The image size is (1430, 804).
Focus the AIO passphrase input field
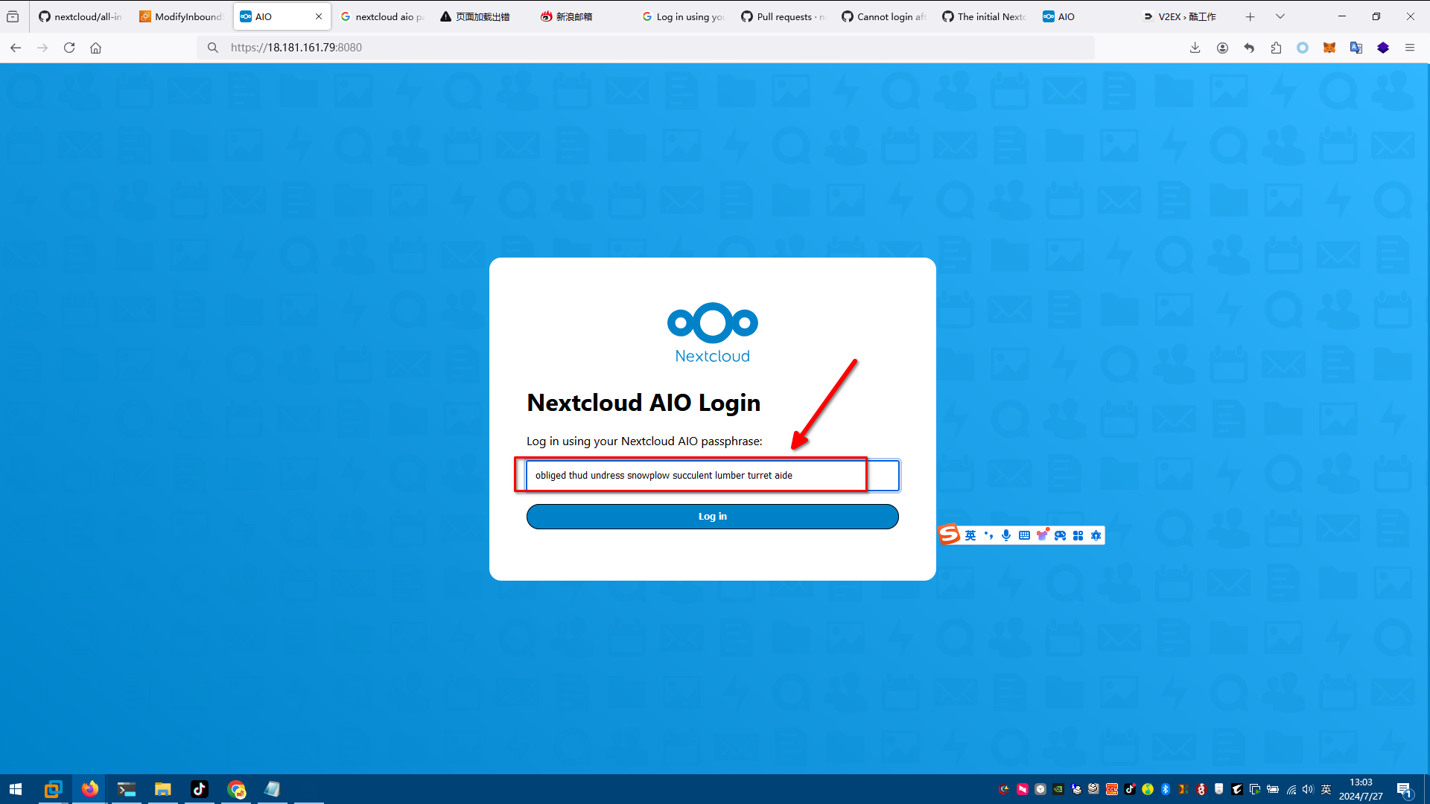click(712, 476)
